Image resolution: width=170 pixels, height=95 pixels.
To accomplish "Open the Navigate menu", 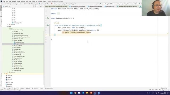I will (x=14, y=1).
